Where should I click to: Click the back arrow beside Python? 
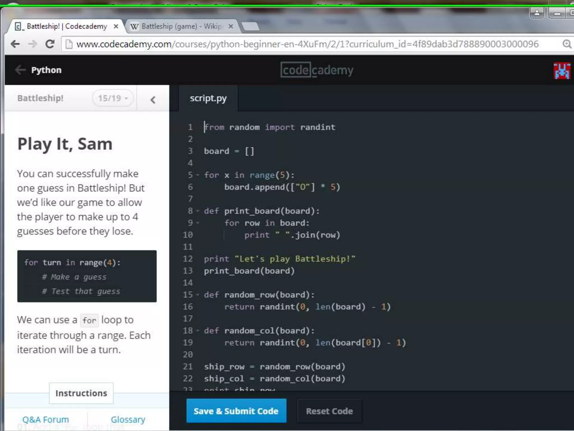20,70
